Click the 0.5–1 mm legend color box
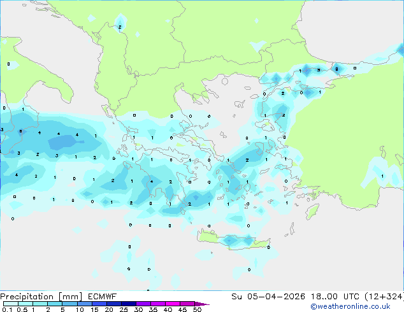The height and width of the screenshot is (312, 404). pyautogui.click(x=25, y=304)
